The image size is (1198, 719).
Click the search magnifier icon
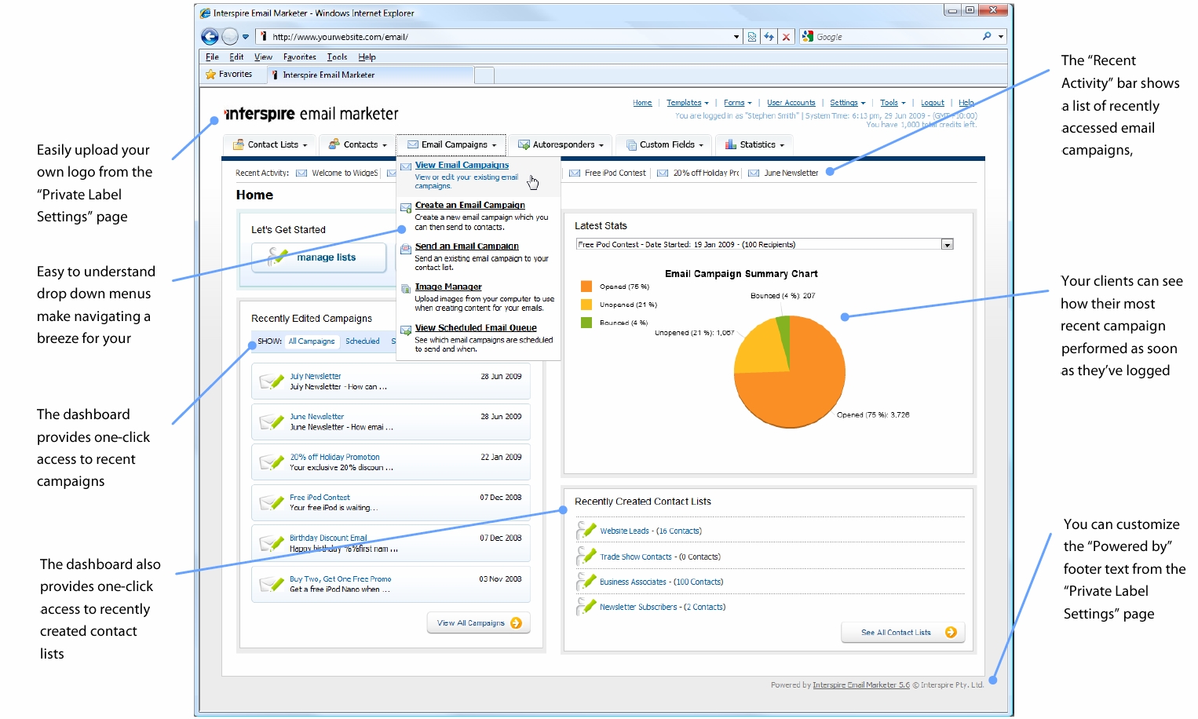(x=987, y=36)
